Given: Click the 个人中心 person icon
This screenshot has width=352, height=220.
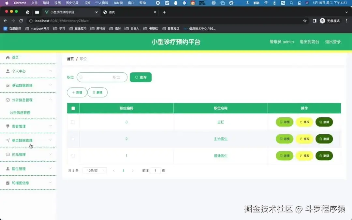Looking at the screenshot, I should [7, 71].
